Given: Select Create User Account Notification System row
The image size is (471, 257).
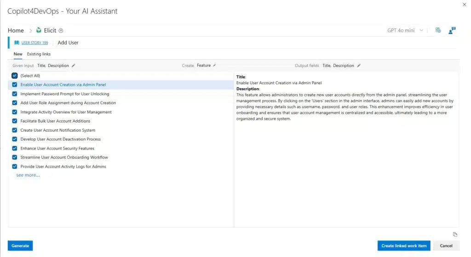Looking at the screenshot, I should coord(121,130).
